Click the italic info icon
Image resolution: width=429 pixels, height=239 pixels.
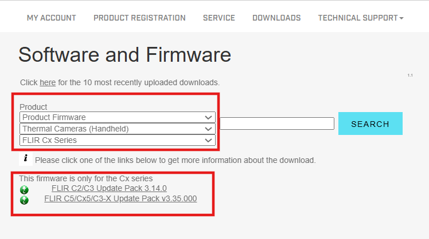click(x=26, y=159)
